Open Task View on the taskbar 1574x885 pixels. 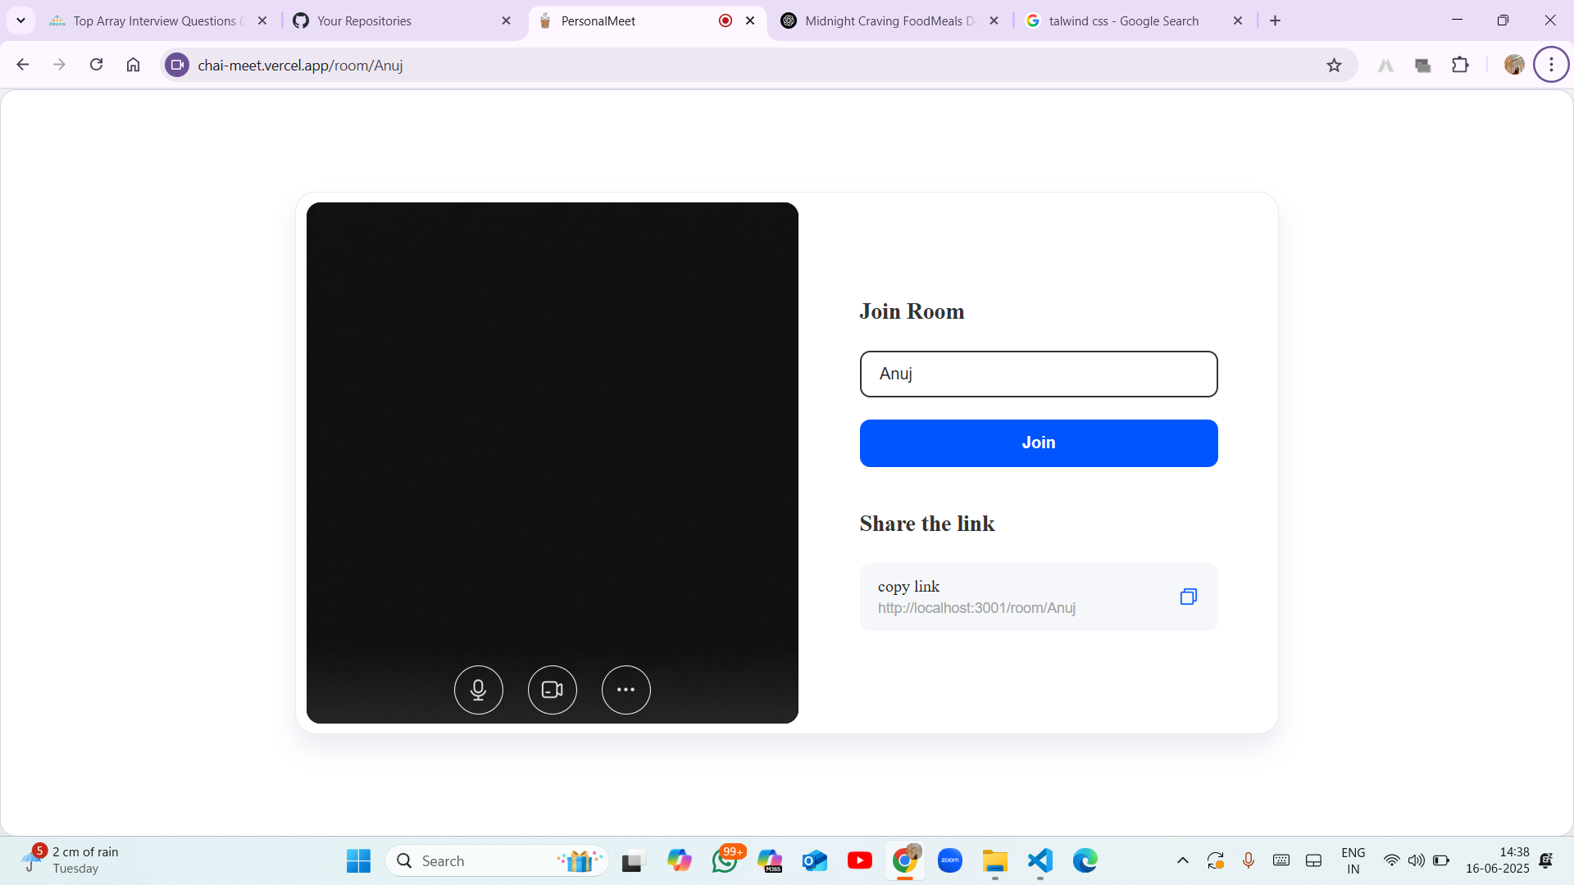click(x=632, y=861)
